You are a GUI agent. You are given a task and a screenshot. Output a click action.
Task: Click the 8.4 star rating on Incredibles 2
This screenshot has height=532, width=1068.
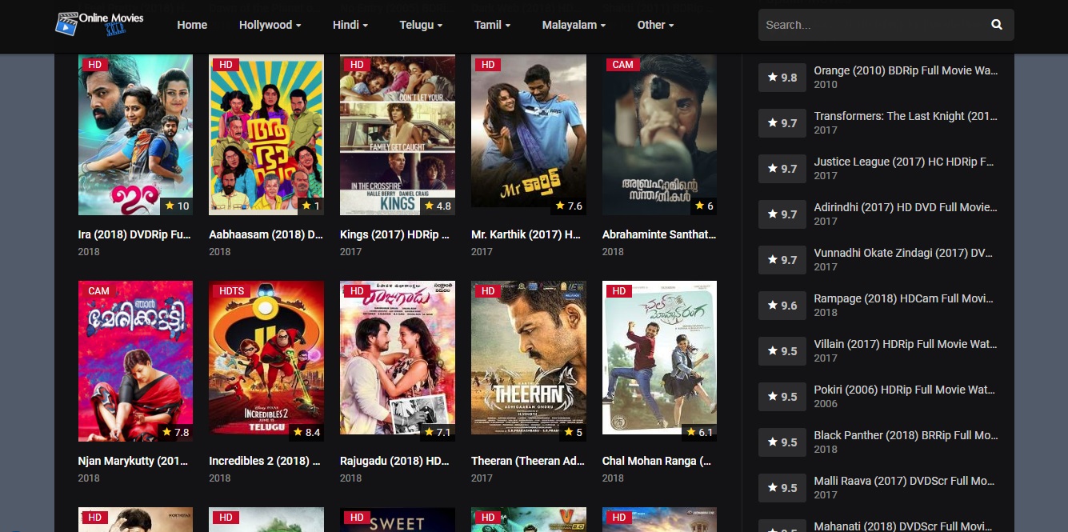[x=306, y=432]
